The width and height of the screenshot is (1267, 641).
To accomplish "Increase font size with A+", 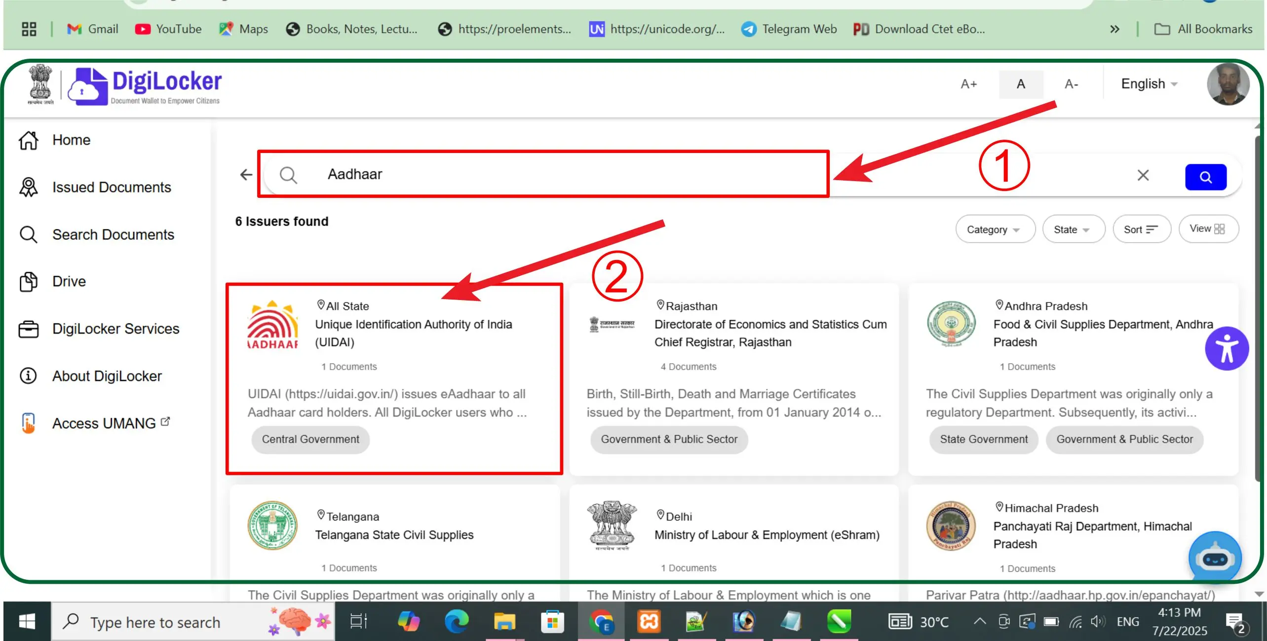I will 968,84.
